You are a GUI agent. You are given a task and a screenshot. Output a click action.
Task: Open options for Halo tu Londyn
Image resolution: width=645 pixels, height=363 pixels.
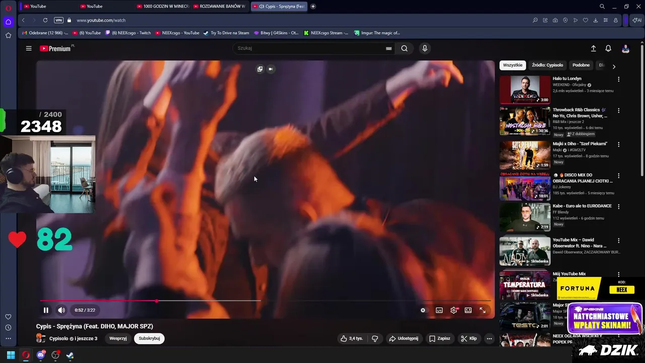pos(618,79)
